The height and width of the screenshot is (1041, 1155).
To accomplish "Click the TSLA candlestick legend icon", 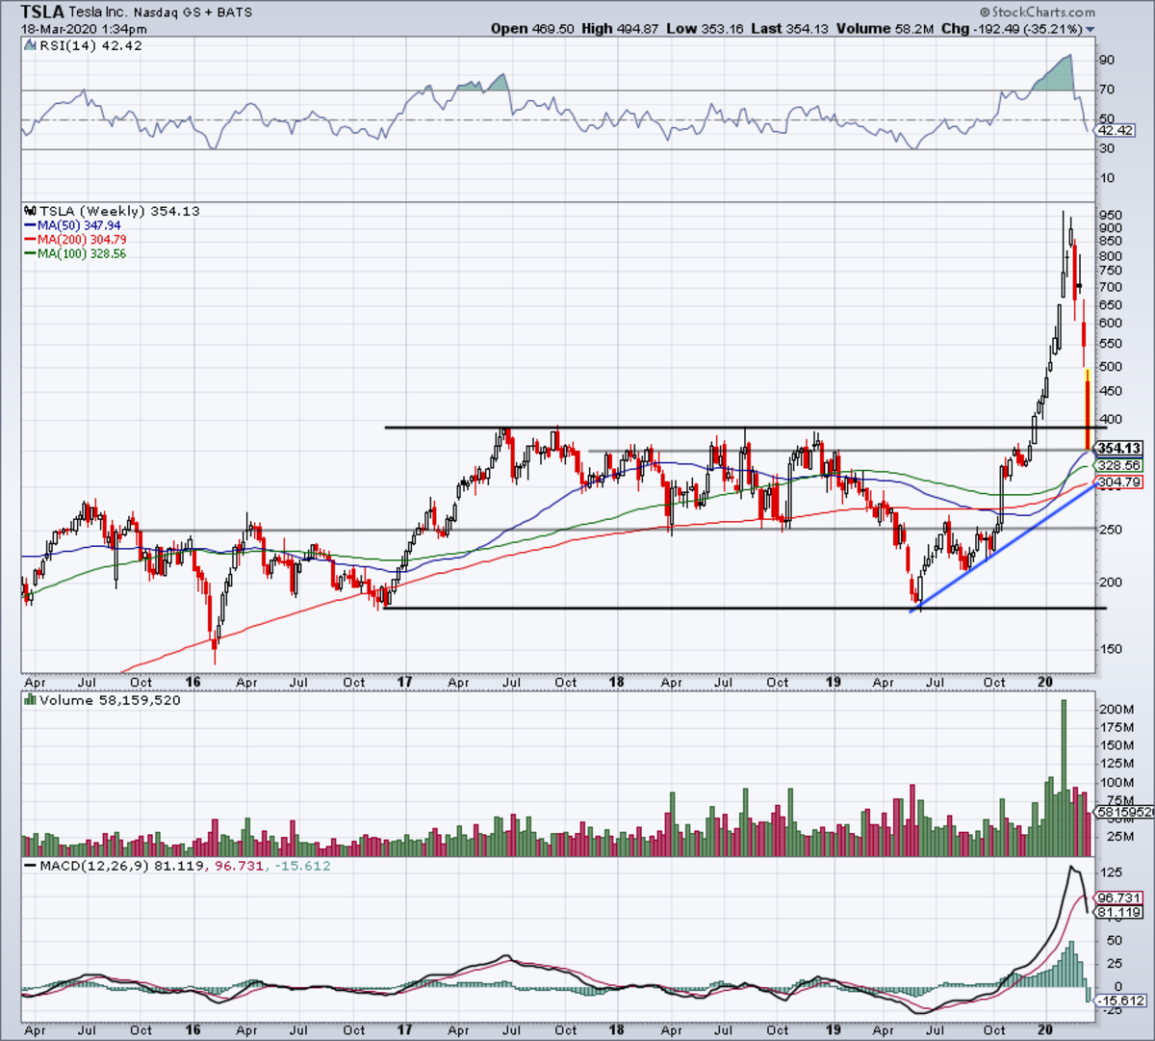I will (x=30, y=211).
